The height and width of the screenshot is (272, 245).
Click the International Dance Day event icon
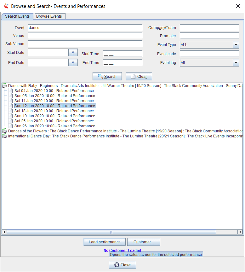[x=4, y=136]
